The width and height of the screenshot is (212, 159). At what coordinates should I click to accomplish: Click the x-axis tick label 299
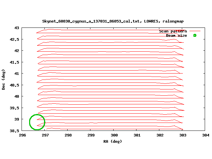(91, 135)
